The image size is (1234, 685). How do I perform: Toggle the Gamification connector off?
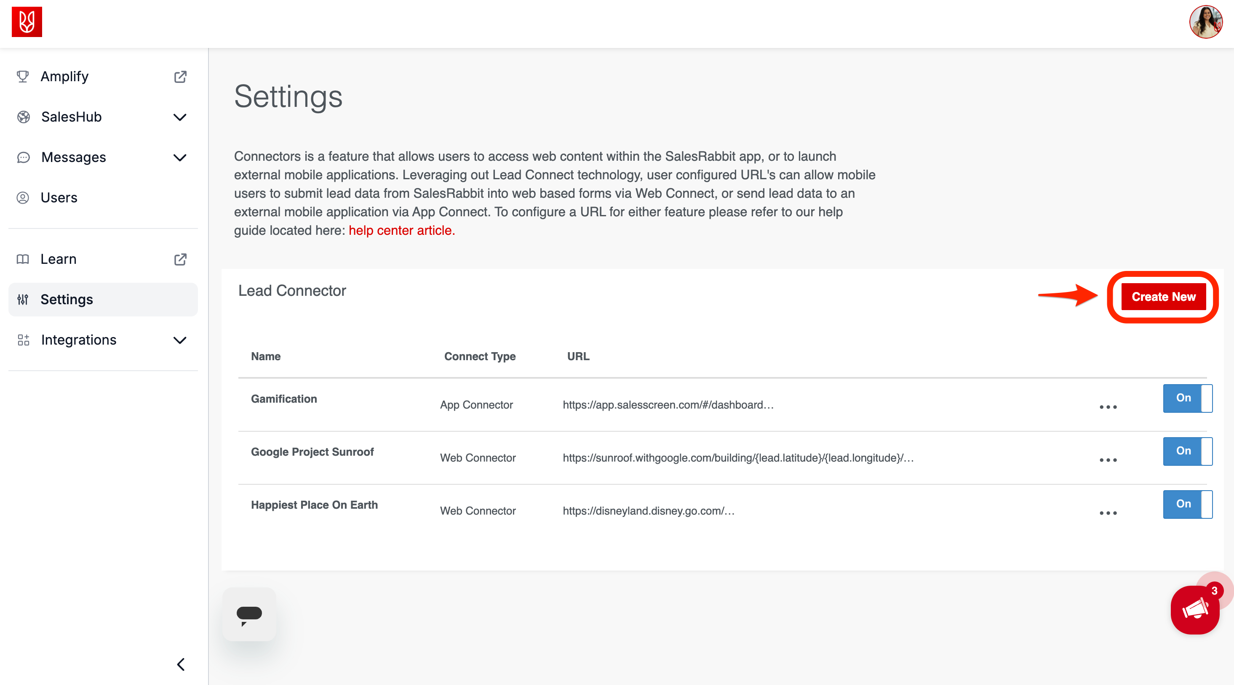tap(1187, 398)
